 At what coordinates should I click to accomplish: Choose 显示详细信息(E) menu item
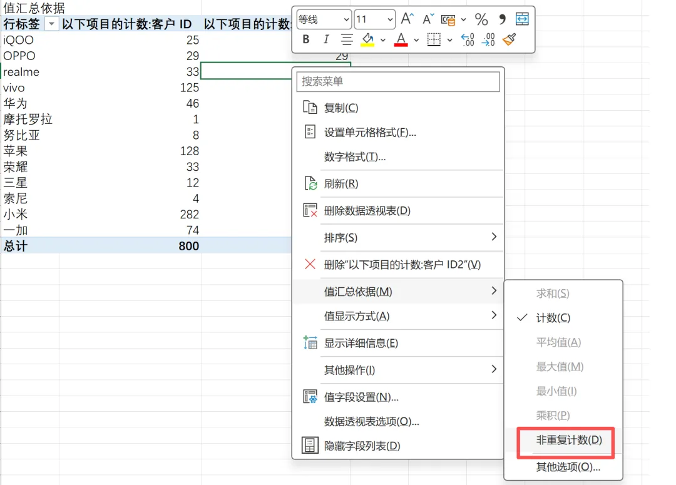361,343
